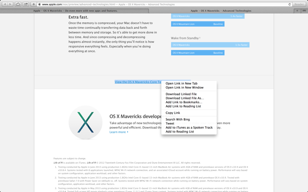This screenshot has width=308, height=192.
Task: Show all tabs icon at tab bar end
Action: 304,11
